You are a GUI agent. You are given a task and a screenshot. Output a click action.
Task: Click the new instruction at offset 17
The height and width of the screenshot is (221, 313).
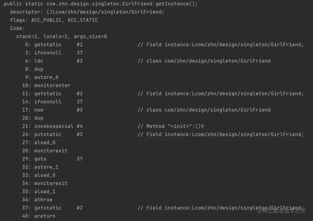click(39, 110)
